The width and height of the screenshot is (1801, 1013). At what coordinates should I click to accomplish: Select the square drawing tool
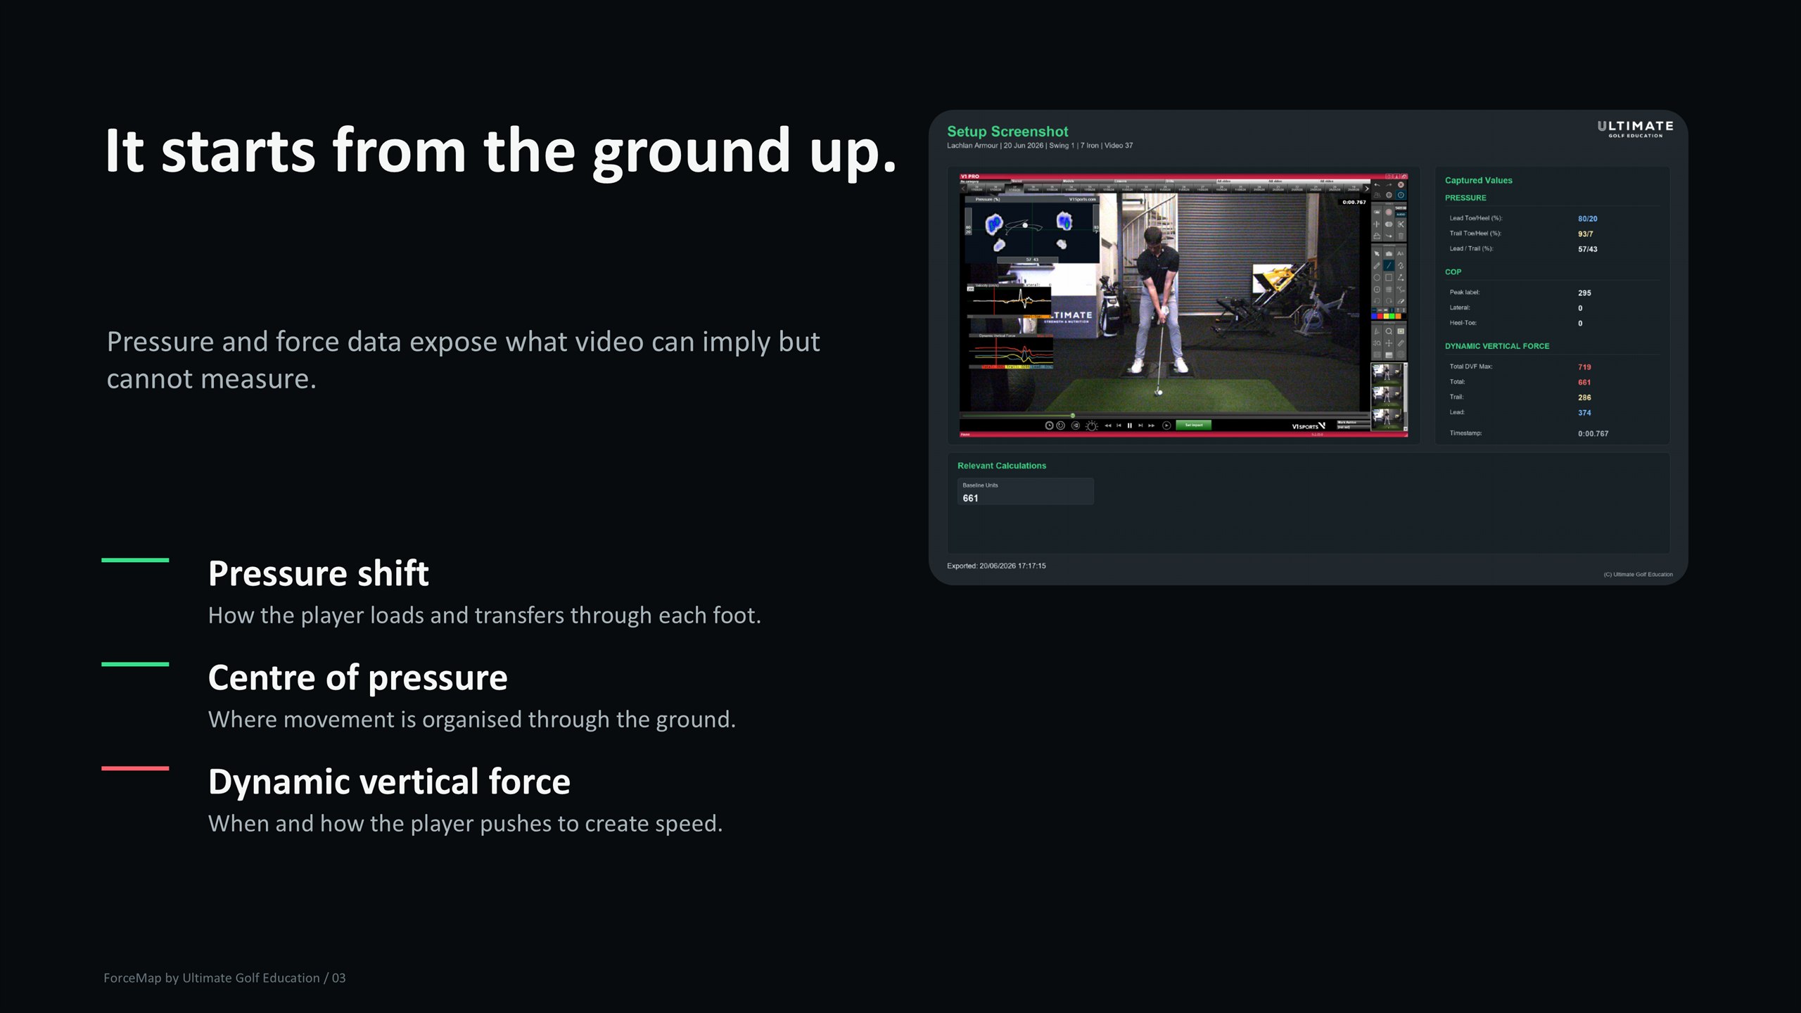click(x=1389, y=278)
